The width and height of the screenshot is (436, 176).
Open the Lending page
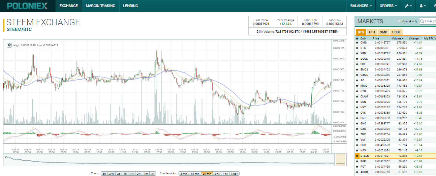click(x=130, y=6)
